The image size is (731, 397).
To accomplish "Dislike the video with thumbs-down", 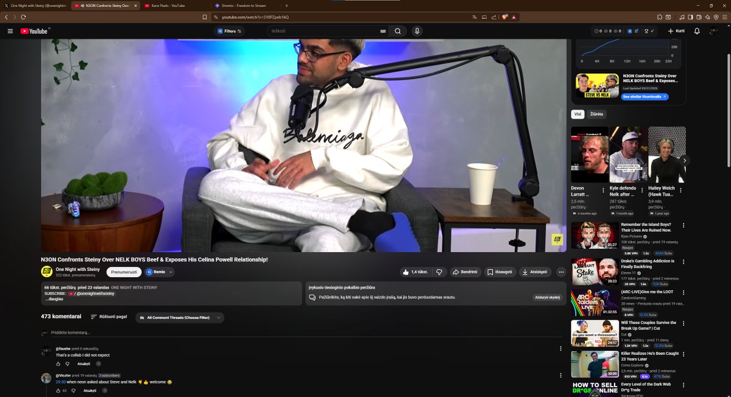I will (x=439, y=272).
